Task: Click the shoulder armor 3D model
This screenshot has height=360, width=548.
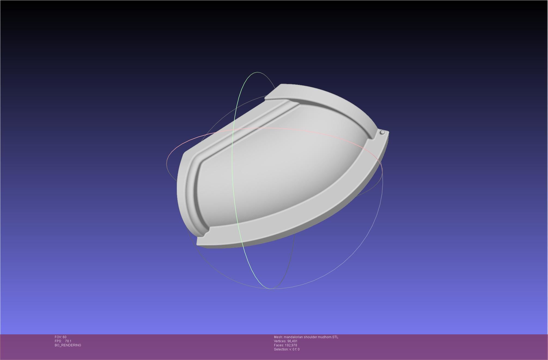Action: (x=283, y=166)
